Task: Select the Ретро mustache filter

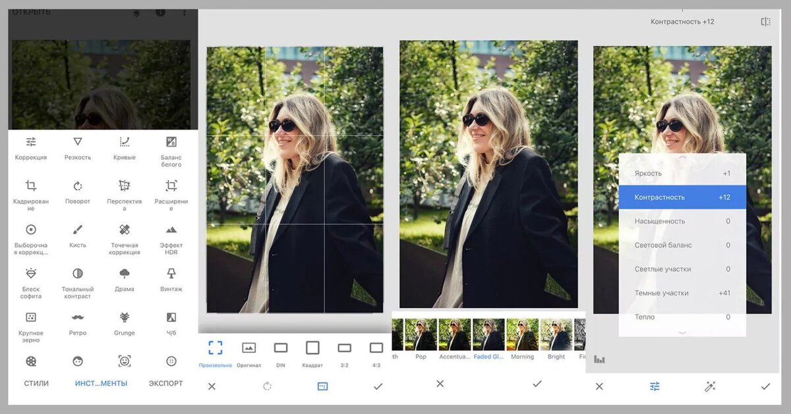Action: coord(78,324)
